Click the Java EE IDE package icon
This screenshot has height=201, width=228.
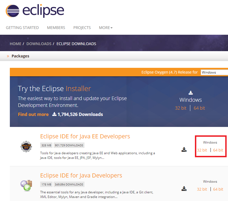click(26, 147)
